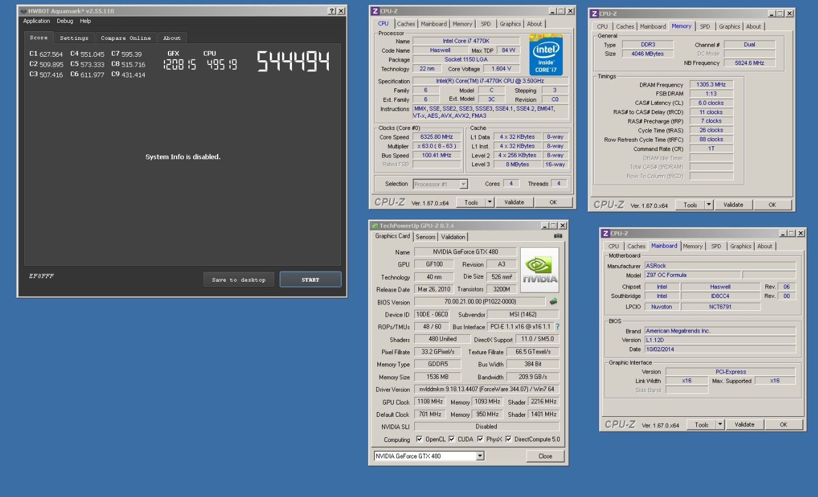This screenshot has height=497, width=818.
Task: Toggle the PhysX checkbox
Action: point(480,439)
